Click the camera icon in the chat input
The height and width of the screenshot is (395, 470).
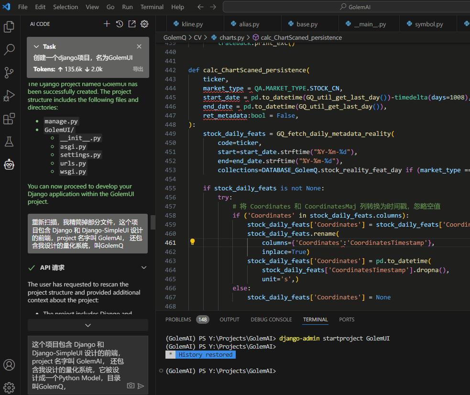[131, 385]
